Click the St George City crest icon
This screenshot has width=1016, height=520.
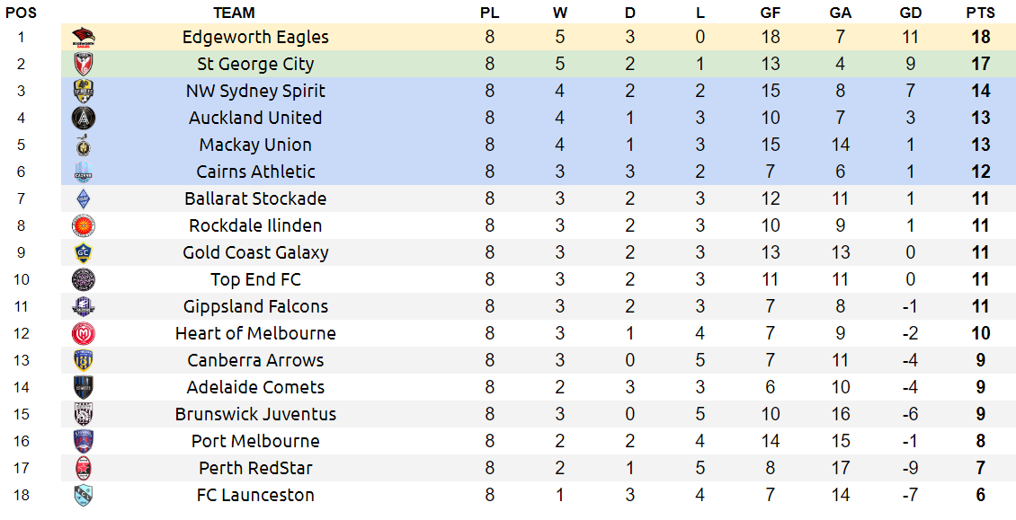coord(84,64)
